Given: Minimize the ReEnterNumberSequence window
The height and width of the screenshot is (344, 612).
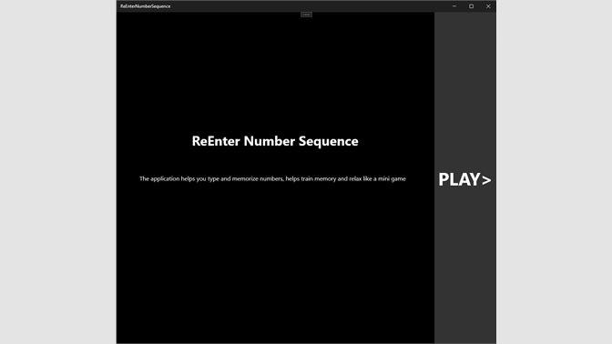Looking at the screenshot, I should 454,6.
